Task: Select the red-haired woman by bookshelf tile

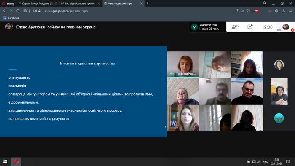Action: coord(247,64)
